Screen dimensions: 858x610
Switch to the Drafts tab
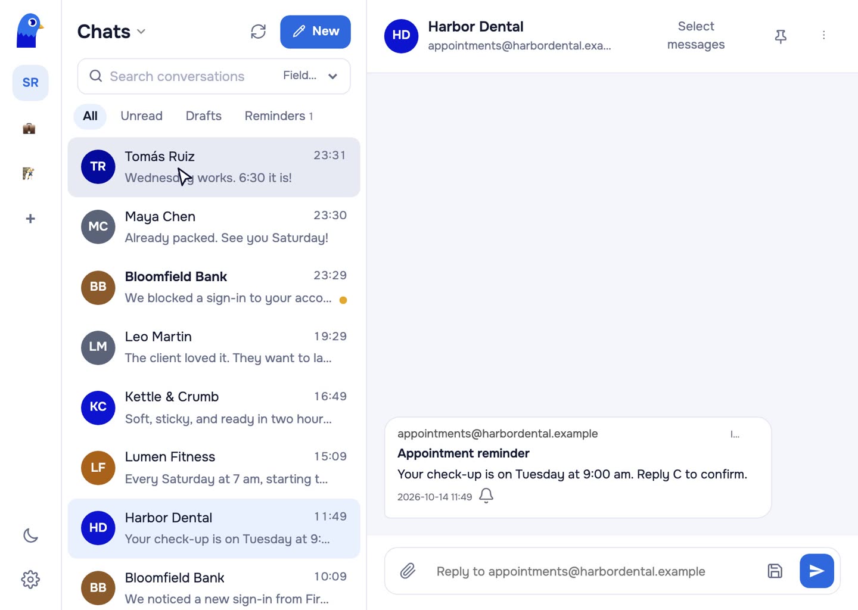click(204, 116)
